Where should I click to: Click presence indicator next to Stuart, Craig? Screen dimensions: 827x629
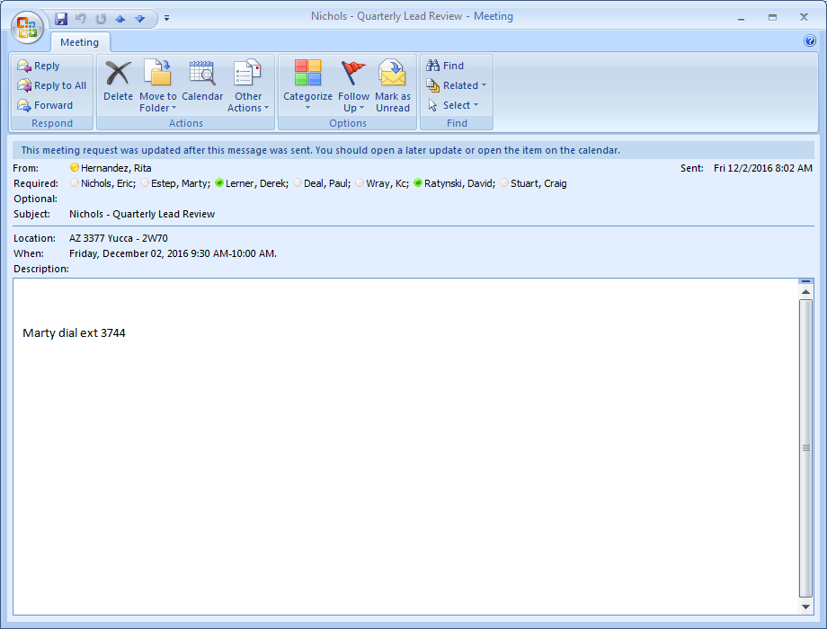click(x=504, y=183)
